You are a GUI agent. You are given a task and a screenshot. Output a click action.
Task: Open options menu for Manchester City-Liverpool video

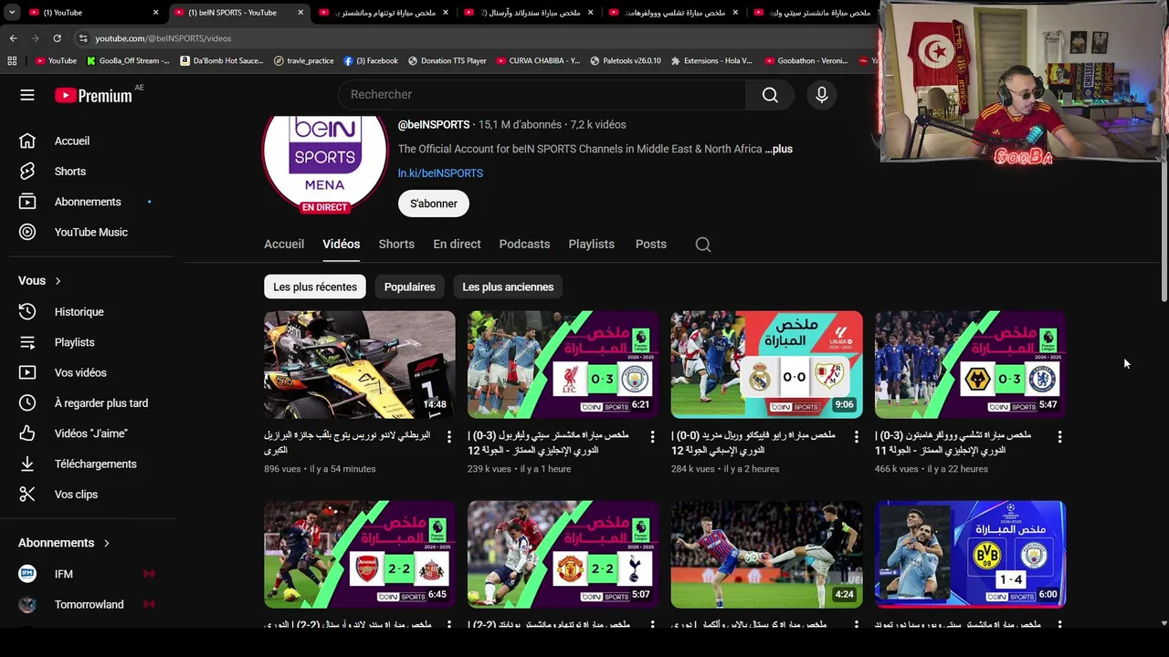coord(652,437)
